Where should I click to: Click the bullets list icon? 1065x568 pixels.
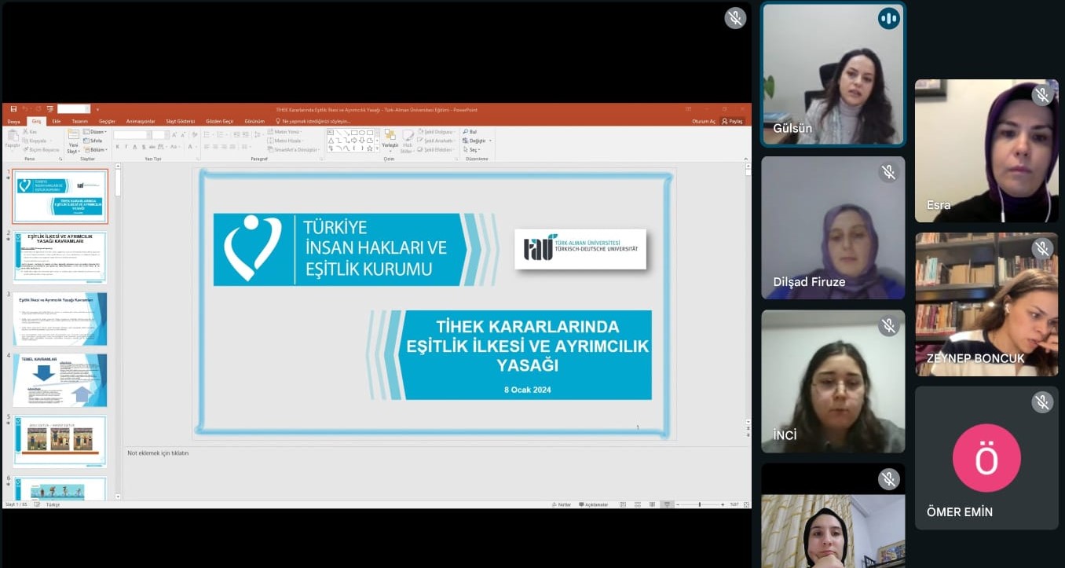[207, 135]
